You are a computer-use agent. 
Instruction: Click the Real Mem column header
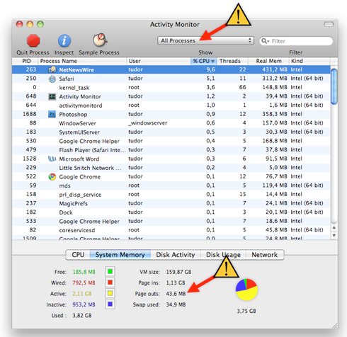click(268, 61)
